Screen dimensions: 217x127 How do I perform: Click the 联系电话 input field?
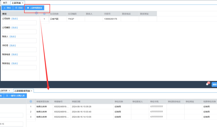19,58
